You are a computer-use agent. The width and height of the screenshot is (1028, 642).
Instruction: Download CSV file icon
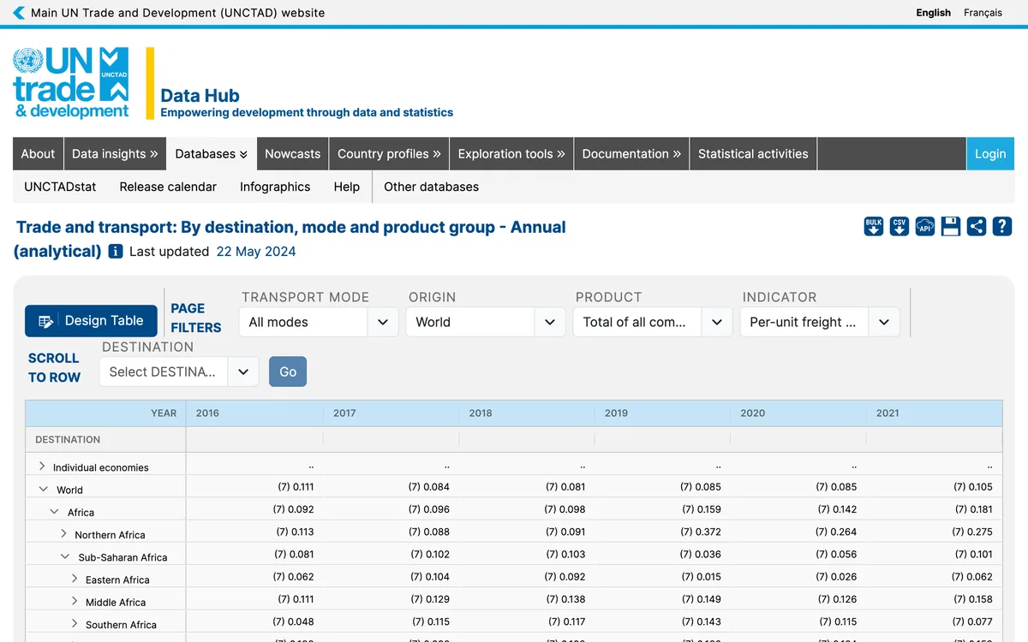point(899,226)
